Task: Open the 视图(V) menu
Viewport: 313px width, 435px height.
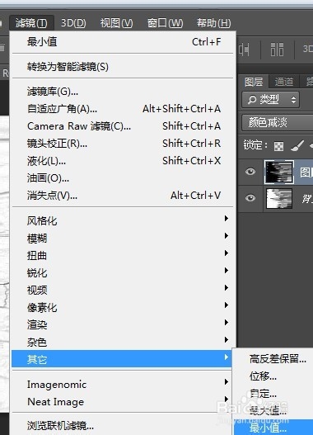Action: tap(116, 23)
